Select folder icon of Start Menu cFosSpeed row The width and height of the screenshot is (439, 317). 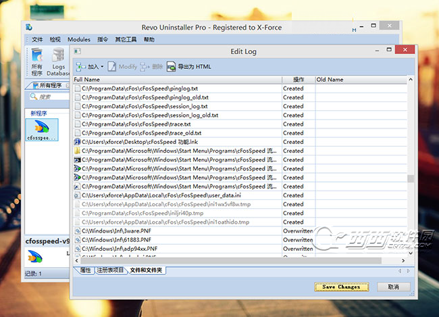point(77,151)
